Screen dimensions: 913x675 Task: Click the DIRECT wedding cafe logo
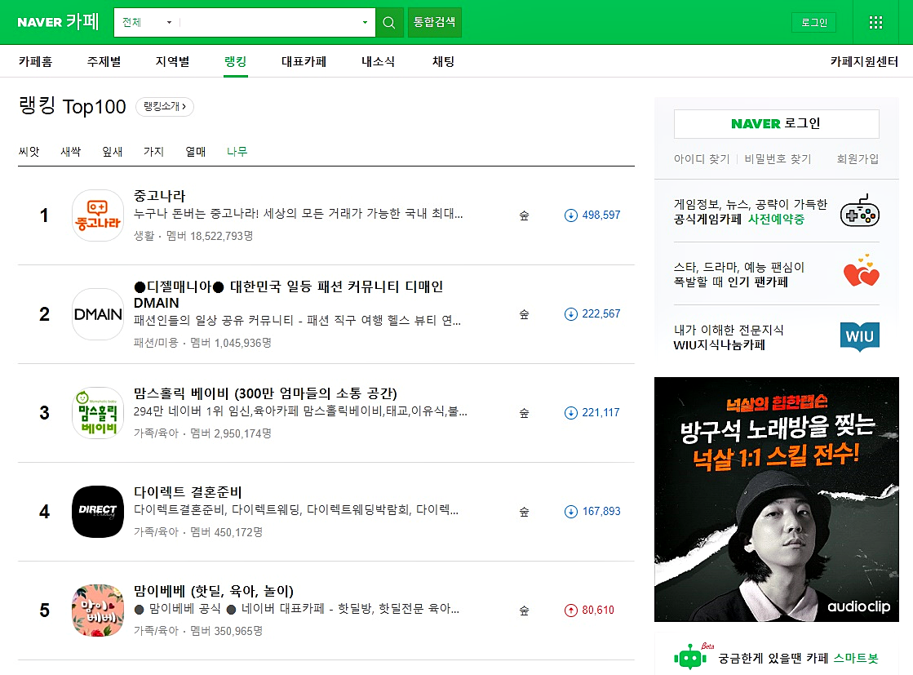coord(98,511)
